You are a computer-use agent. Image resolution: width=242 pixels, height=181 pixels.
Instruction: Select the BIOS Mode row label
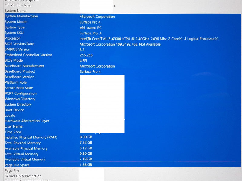tap(14, 60)
